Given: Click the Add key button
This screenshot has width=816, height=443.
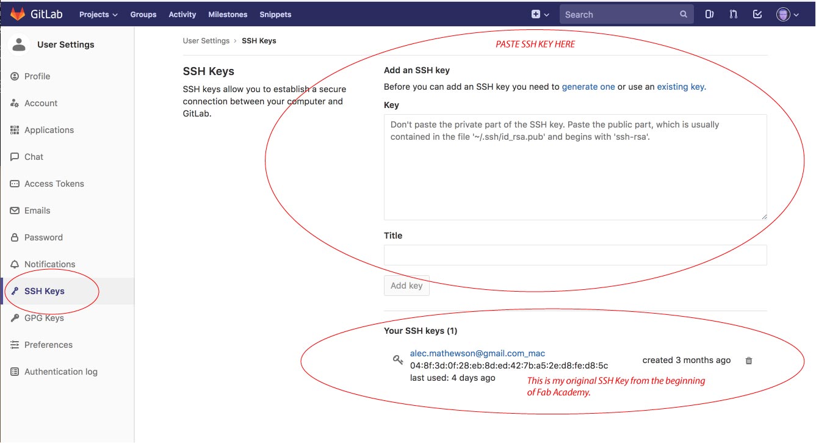Looking at the screenshot, I should 406,286.
